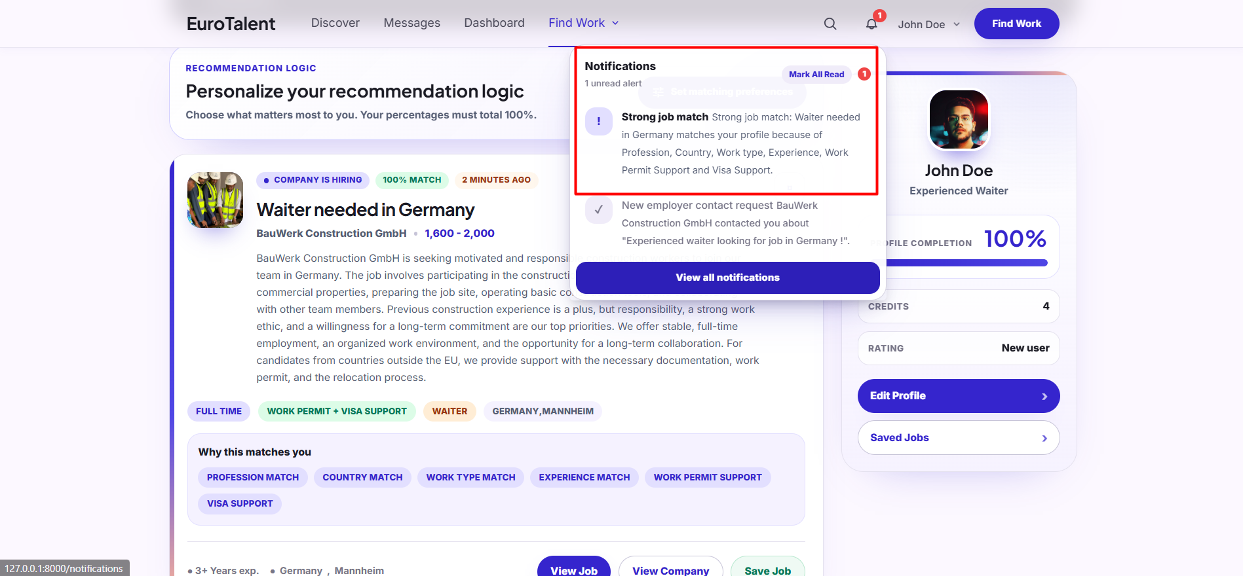The width and height of the screenshot is (1243, 576).
Task: Click the Credits value 4
Action: [1046, 306]
